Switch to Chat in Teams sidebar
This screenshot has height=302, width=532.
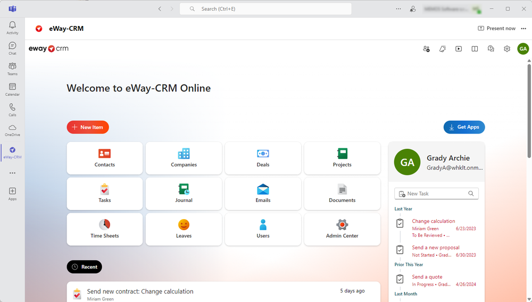[12, 48]
